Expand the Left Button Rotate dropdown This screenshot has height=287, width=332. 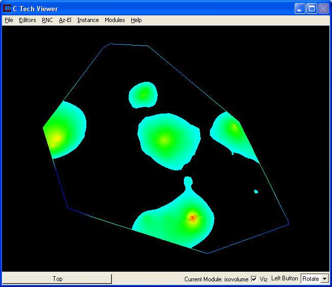point(324,279)
